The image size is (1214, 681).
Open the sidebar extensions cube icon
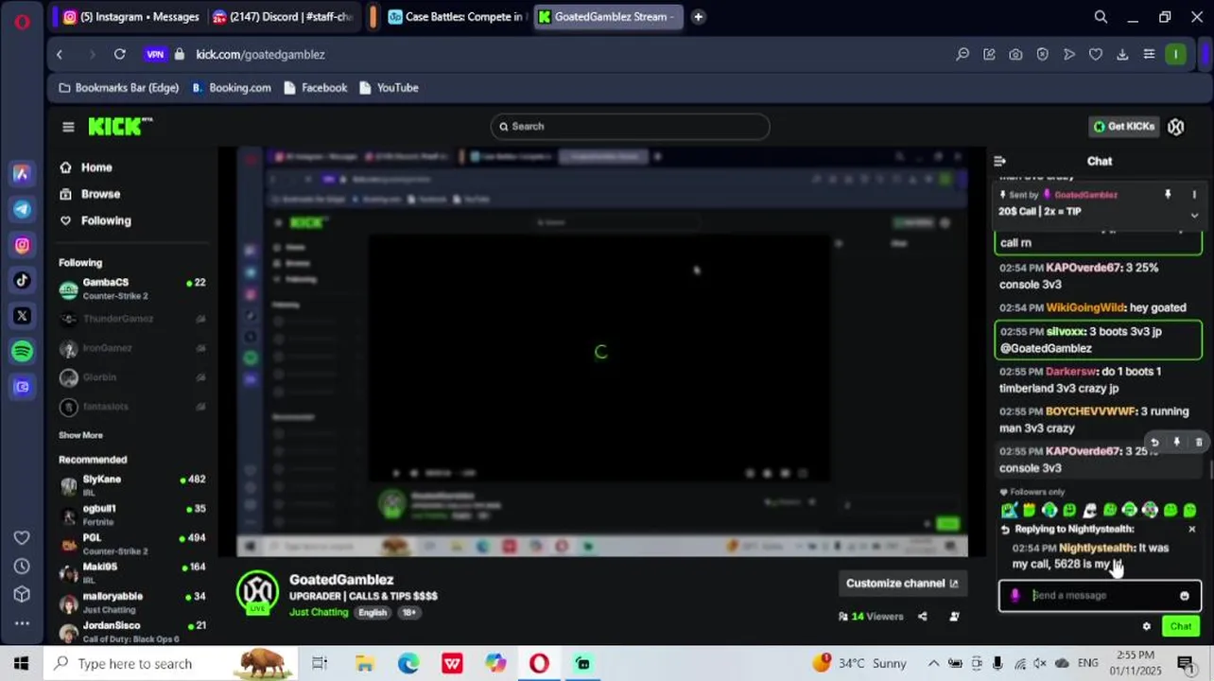pos(22,594)
